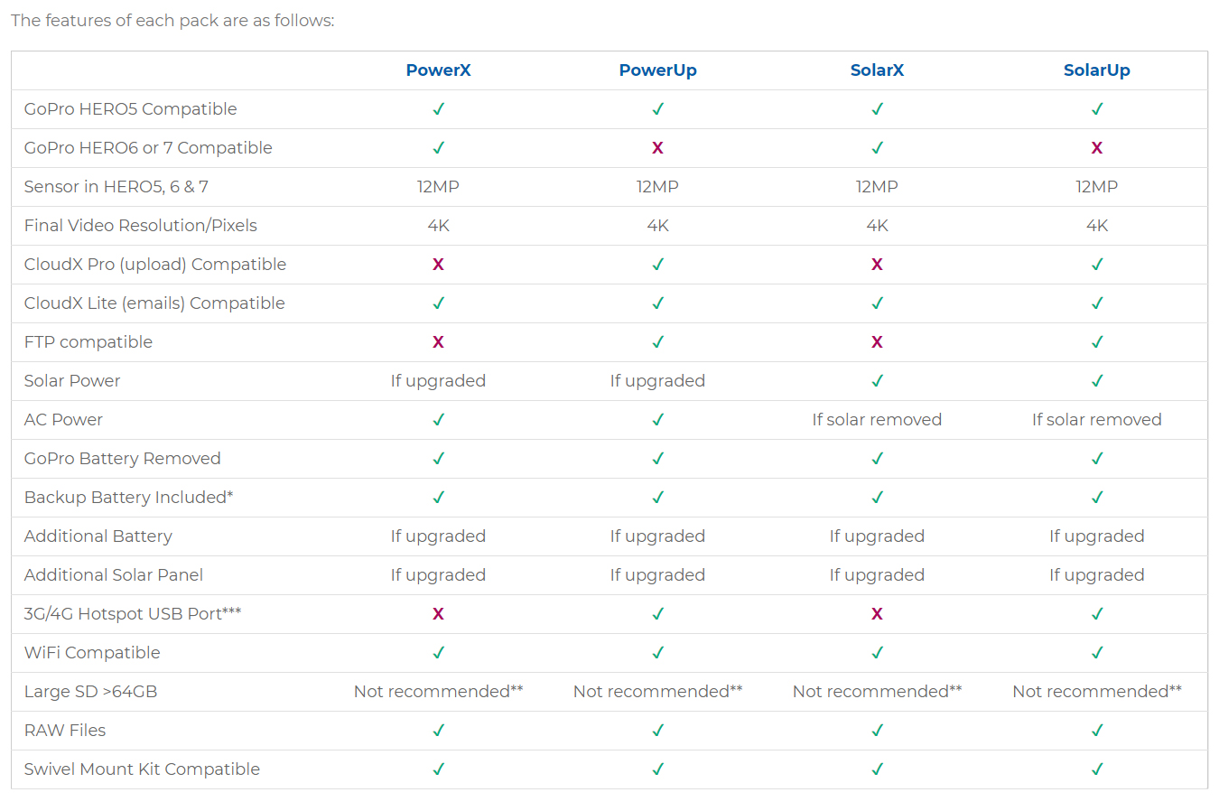Open the PowerUp pack link
This screenshot has width=1219, height=811.
click(x=657, y=70)
